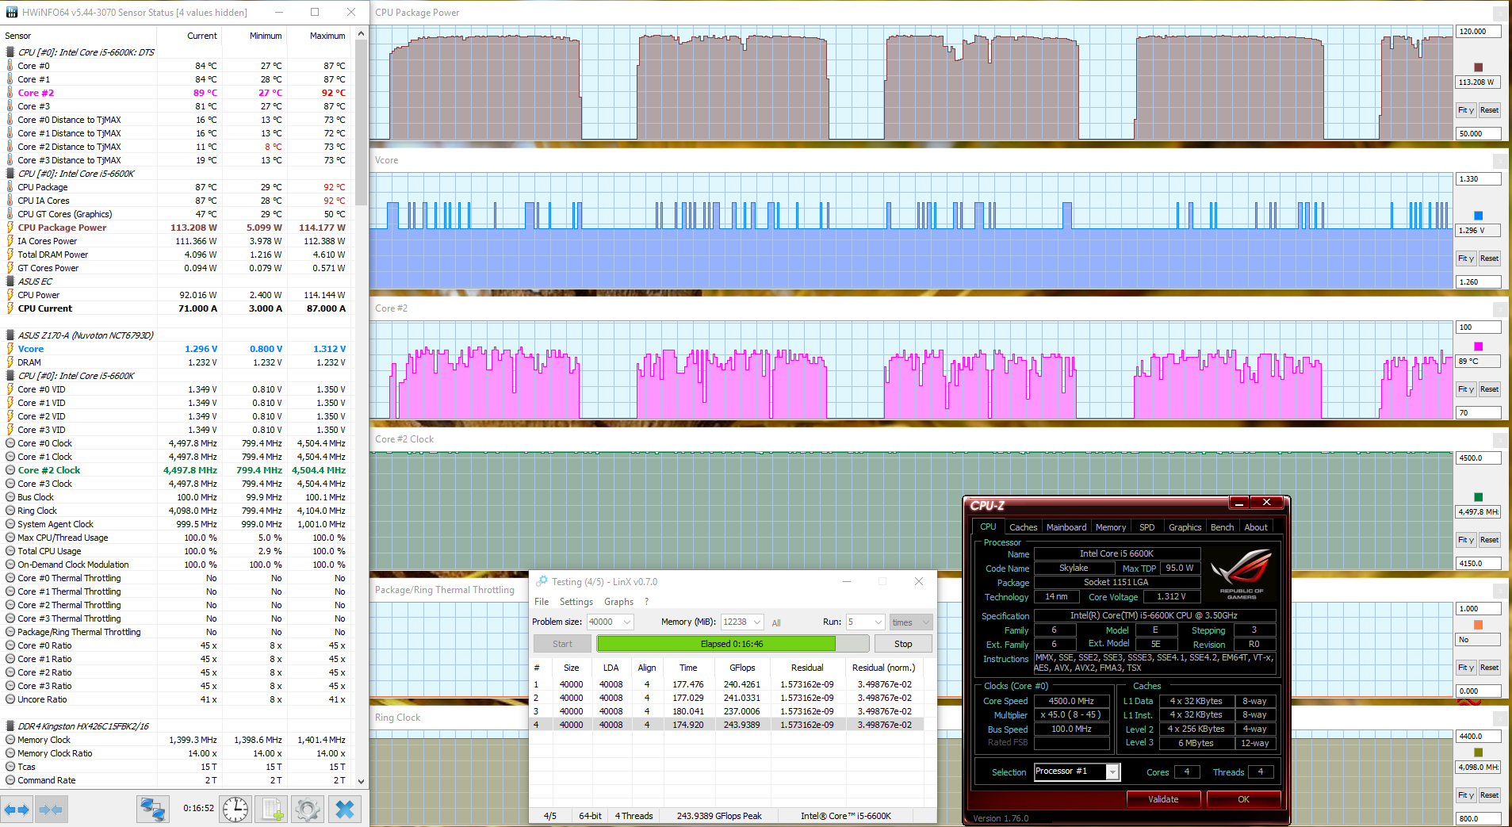Open the Problem size dropdown in LinX
The width and height of the screenshot is (1512, 827).
pyautogui.click(x=628, y=622)
